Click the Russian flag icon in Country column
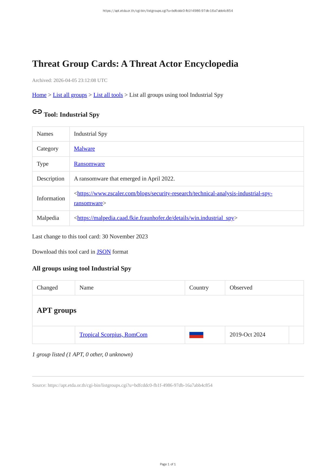336x475 pixels. tap(196, 335)
